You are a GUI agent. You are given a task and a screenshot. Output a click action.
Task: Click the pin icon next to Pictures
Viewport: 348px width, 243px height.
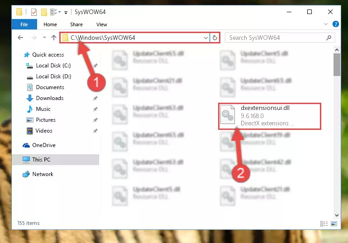[95, 120]
